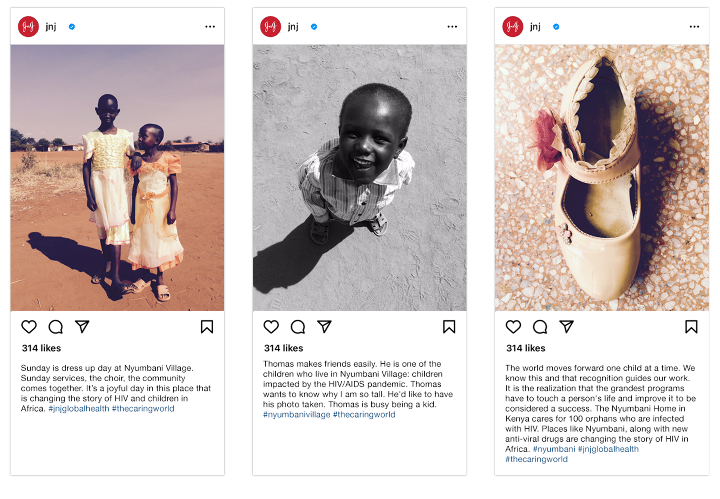Open comments on the Thomas post
720x499 pixels.
tap(298, 327)
